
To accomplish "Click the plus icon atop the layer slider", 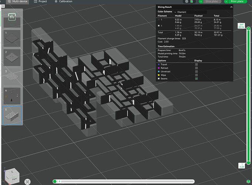I will coord(248,29).
